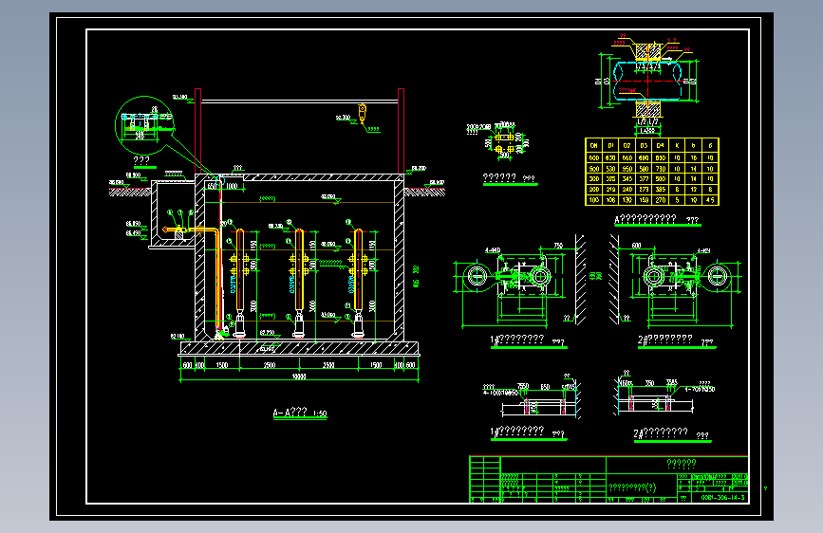Select the title under the A sleeve detail

pyautogui.click(x=657, y=220)
